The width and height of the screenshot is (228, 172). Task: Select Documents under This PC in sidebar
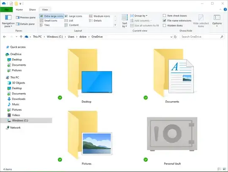[17, 94]
